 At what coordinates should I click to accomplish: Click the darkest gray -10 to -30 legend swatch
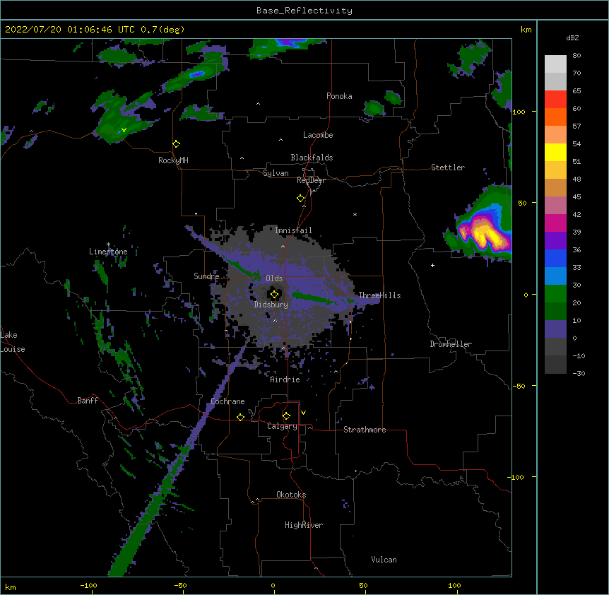coord(555,365)
